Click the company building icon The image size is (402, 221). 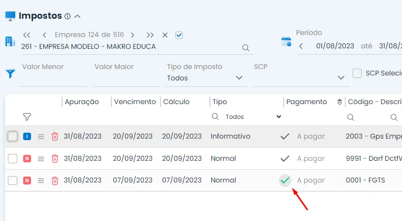point(10,41)
